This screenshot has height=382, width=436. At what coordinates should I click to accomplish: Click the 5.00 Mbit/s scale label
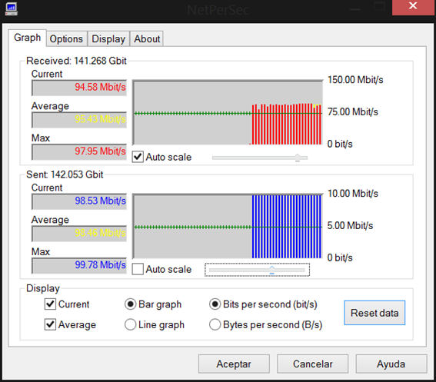pos(350,225)
